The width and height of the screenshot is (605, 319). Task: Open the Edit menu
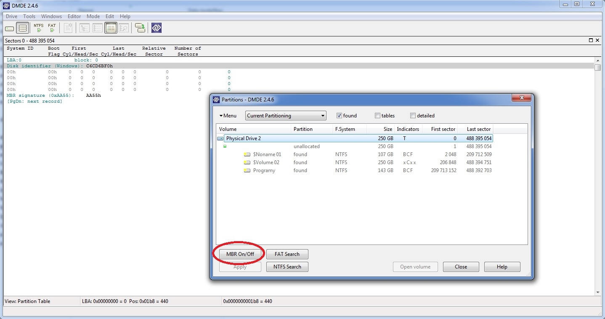point(110,16)
